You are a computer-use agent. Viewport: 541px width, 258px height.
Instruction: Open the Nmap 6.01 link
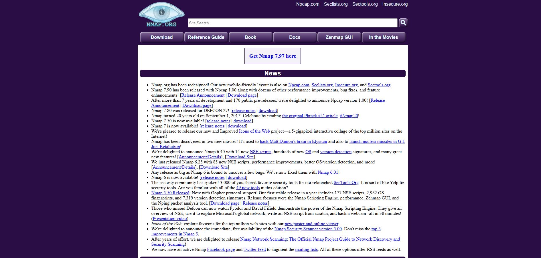[x=328, y=172]
